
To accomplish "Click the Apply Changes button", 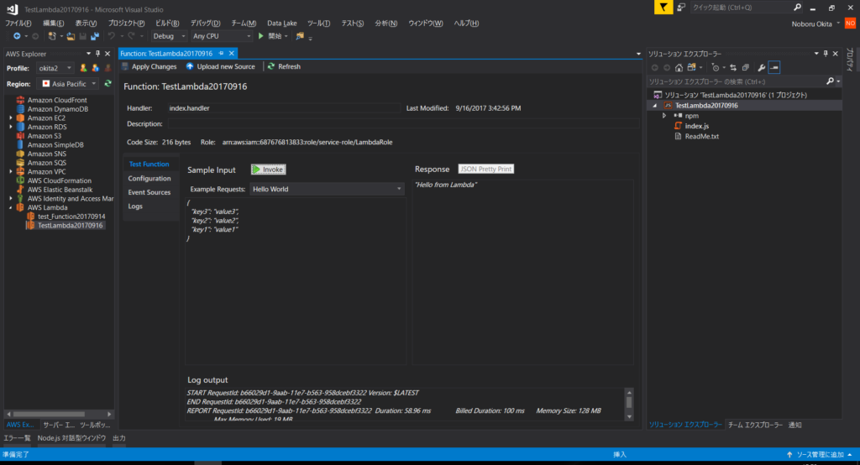I will pos(149,66).
